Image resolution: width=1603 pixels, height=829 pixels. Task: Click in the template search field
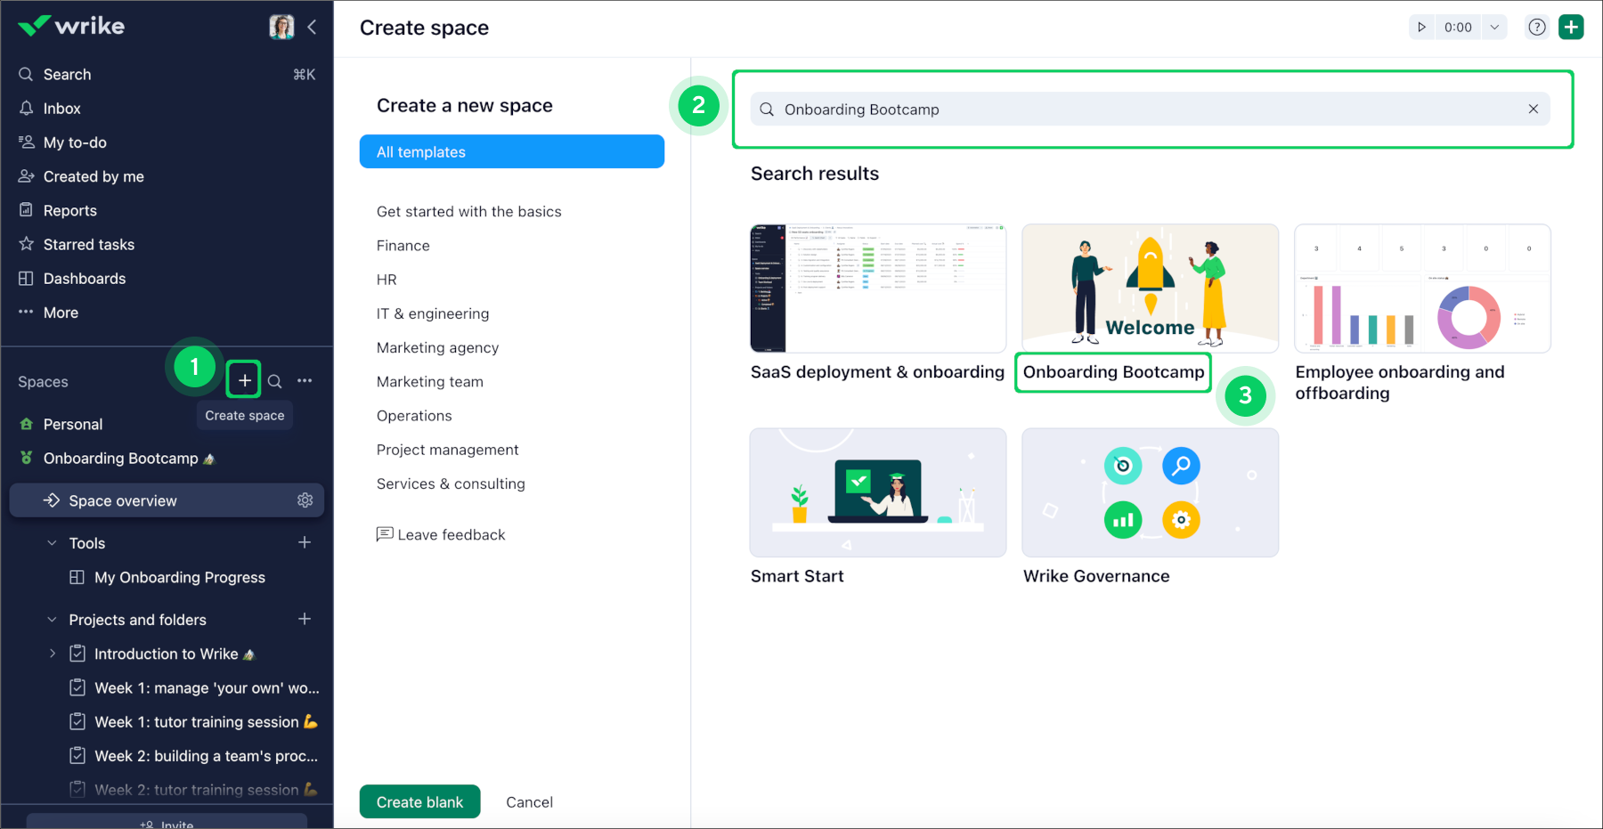click(1140, 110)
